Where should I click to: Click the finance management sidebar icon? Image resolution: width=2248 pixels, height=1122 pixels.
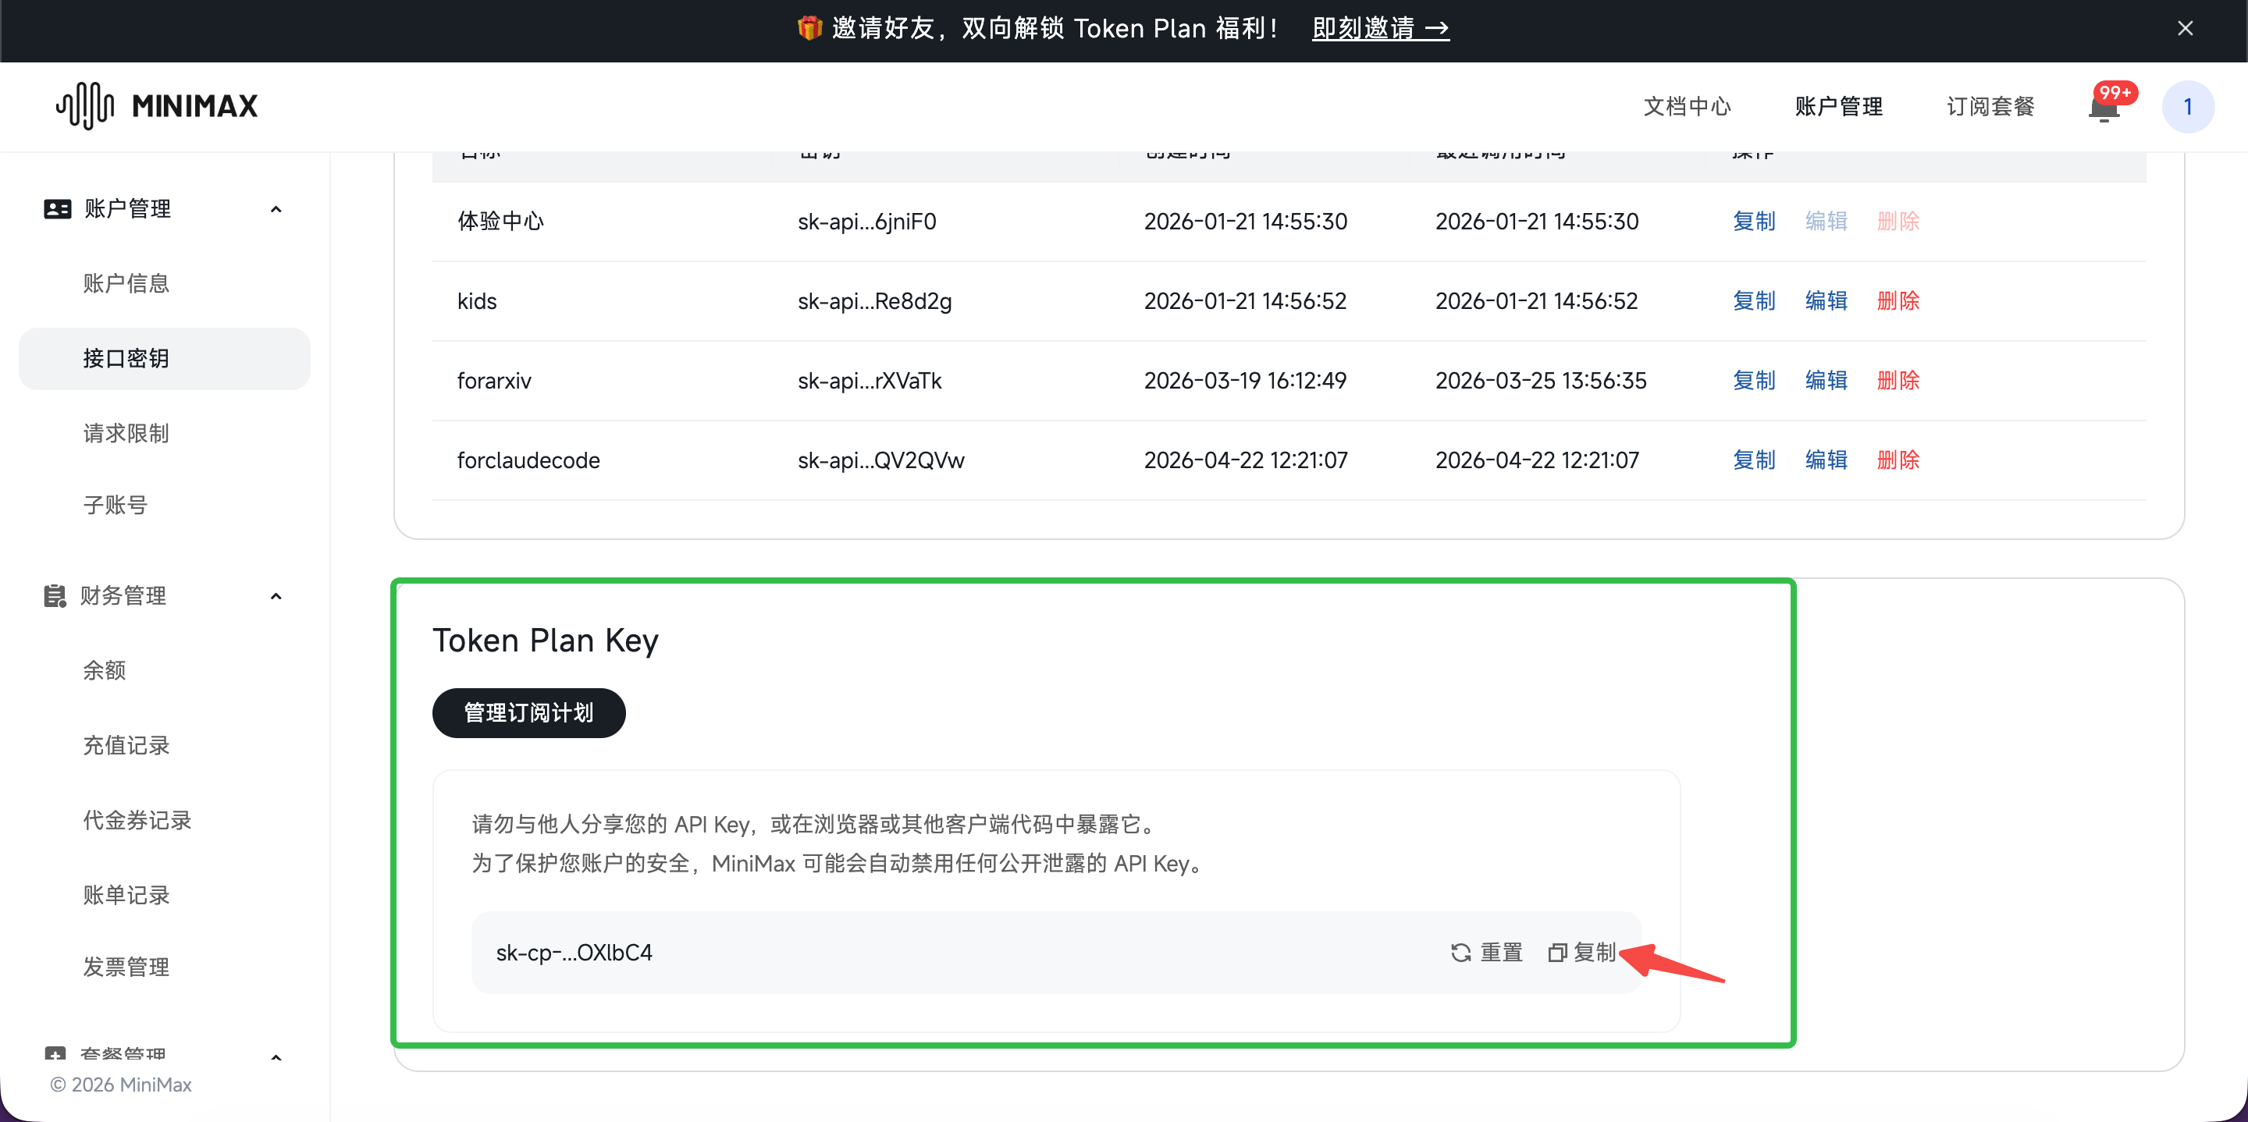(55, 596)
